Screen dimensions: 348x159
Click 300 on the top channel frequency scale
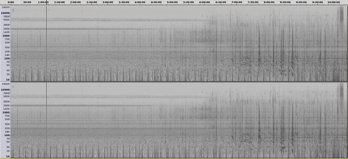pos(7,47)
